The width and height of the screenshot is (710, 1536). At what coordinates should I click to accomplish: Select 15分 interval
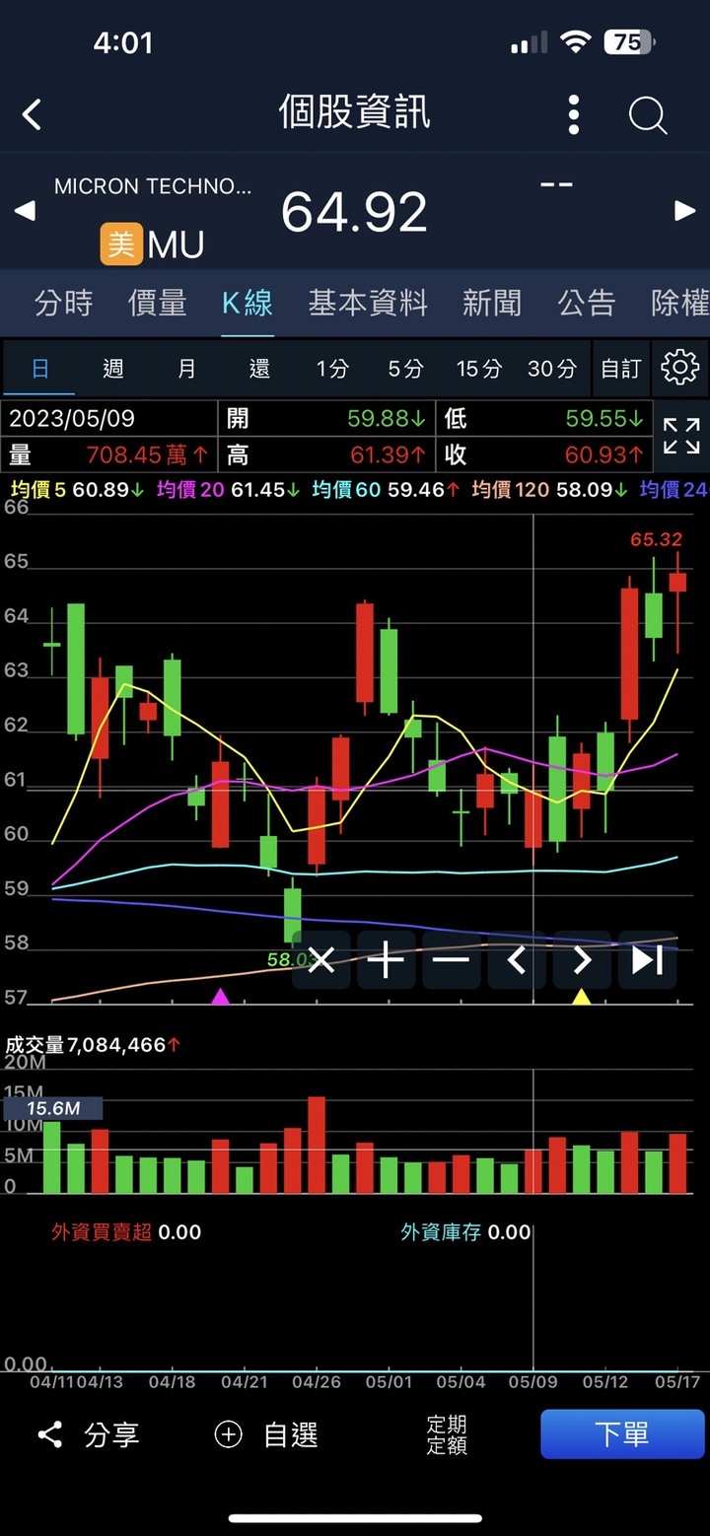[479, 369]
